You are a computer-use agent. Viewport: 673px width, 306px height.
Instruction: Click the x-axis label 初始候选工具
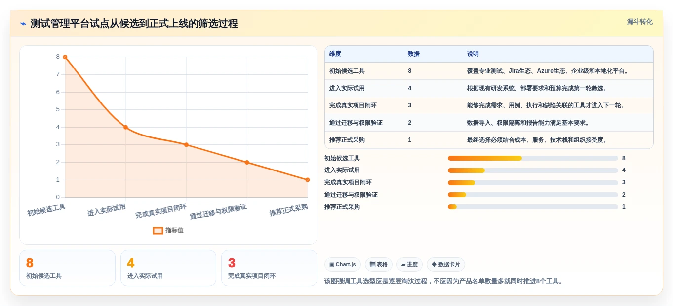coord(46,210)
